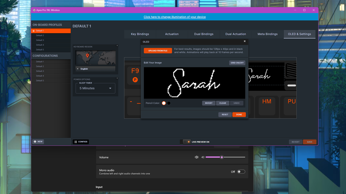Click the change illumination link
The width and height of the screenshot is (346, 194).
pos(175,17)
